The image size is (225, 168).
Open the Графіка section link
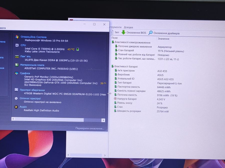point(25,73)
